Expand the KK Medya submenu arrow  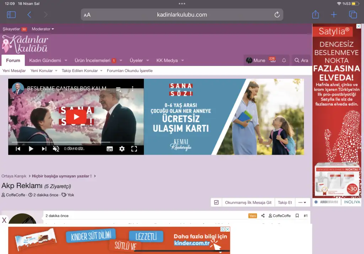[x=183, y=61]
